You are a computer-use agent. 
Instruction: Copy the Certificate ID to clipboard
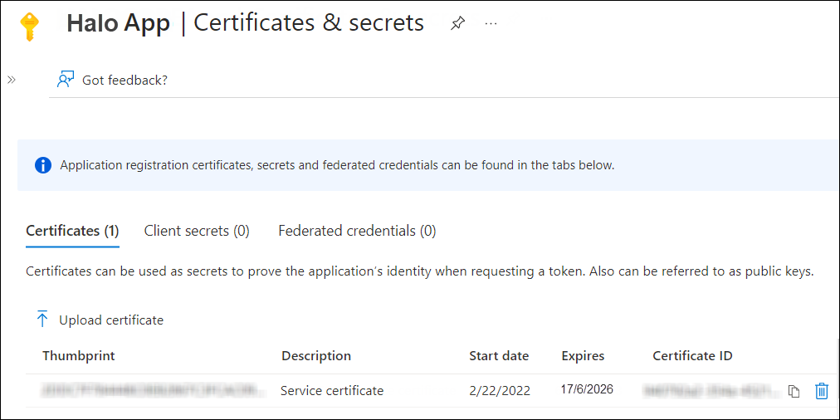(794, 391)
